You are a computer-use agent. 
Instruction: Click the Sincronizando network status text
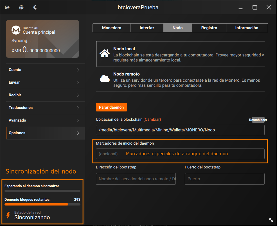point(32,217)
